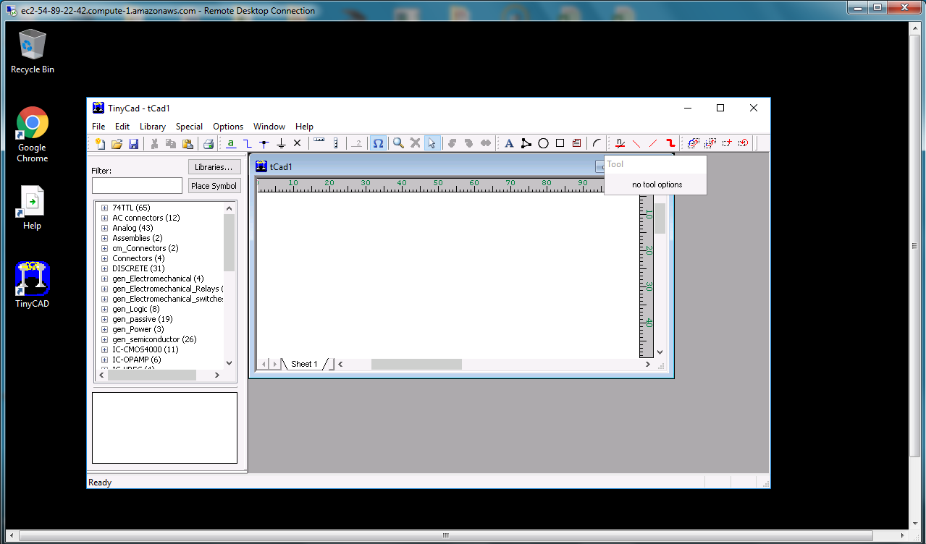Image resolution: width=926 pixels, height=544 pixels.
Task: Click the Libraries... button
Action: coord(214,167)
